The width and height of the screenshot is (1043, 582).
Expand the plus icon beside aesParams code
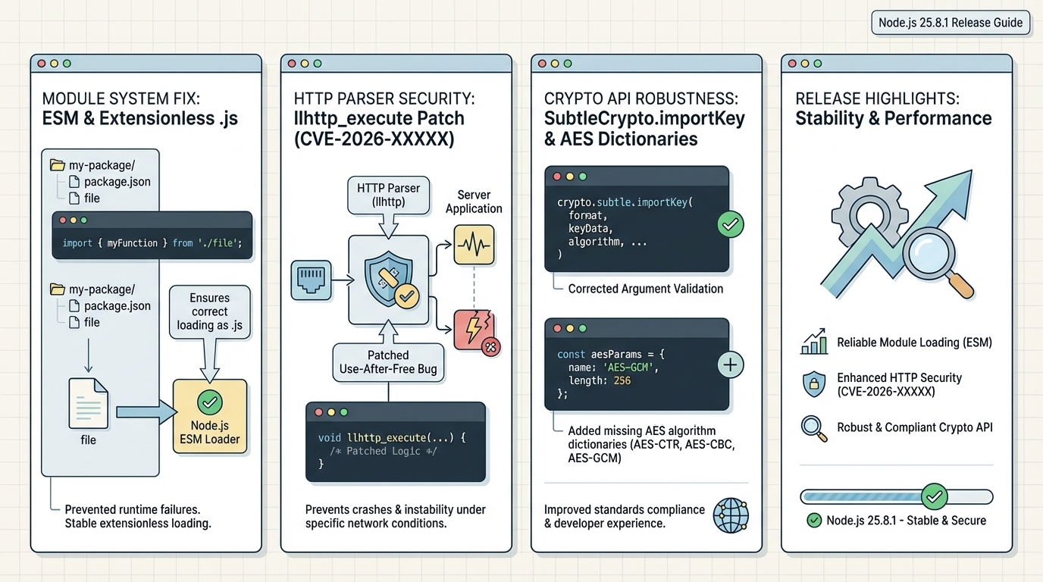(x=731, y=365)
